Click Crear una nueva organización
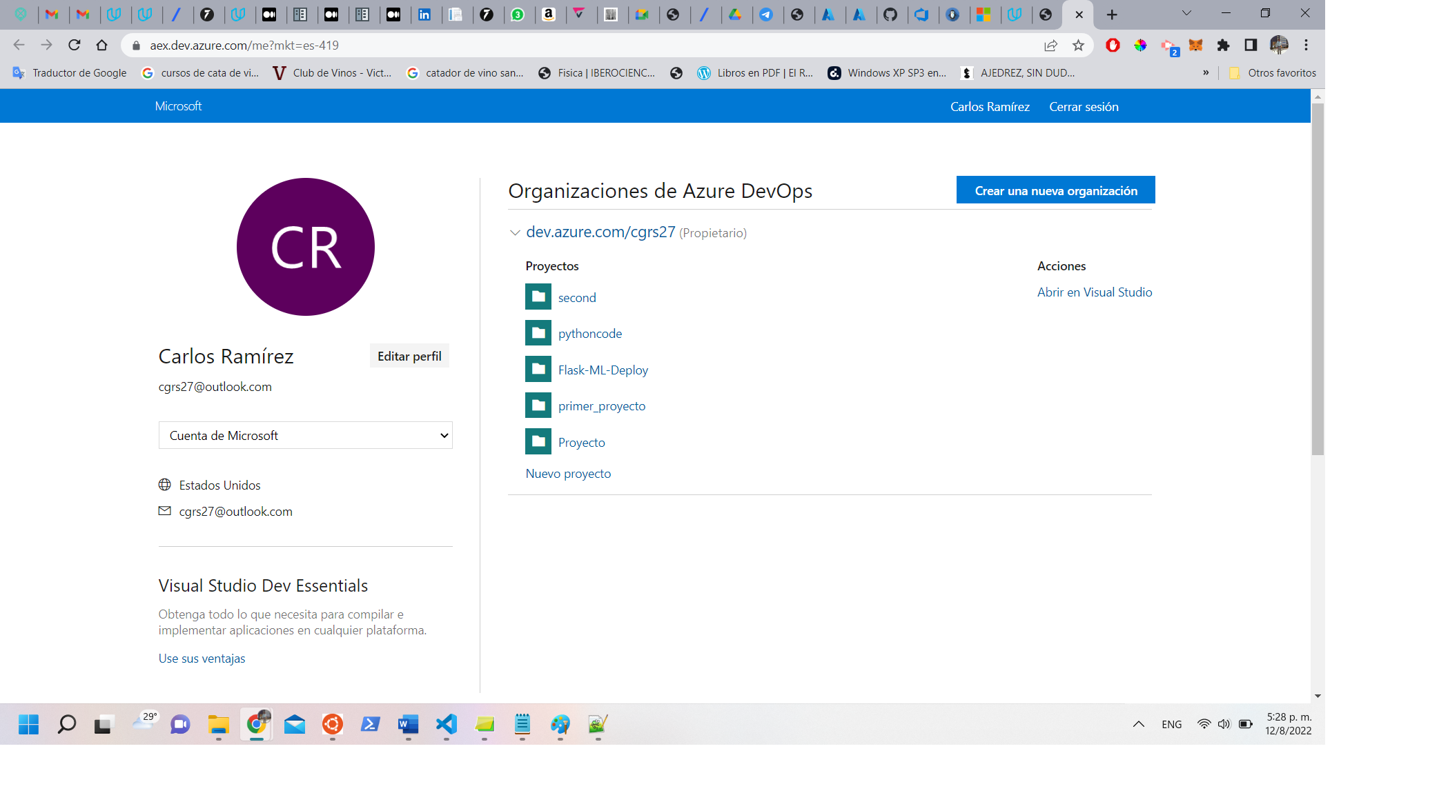Viewport: 1448px width, 793px height. click(x=1055, y=190)
